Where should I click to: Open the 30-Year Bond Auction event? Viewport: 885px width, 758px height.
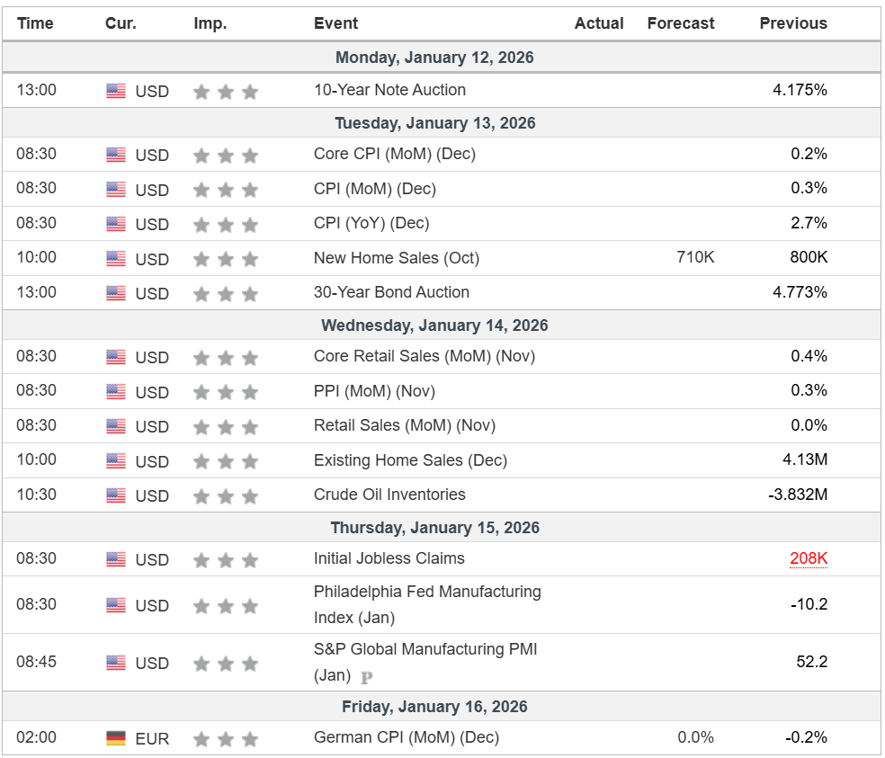(x=391, y=292)
